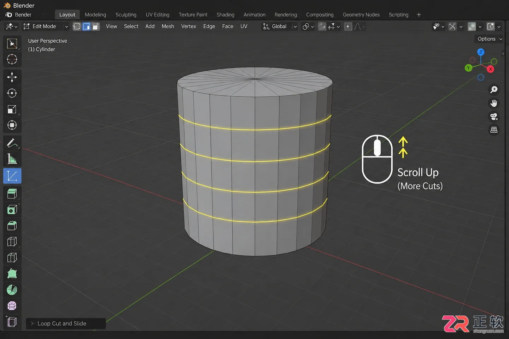This screenshot has height=339, width=509.
Task: Toggle proportional editing button
Action: [348, 26]
